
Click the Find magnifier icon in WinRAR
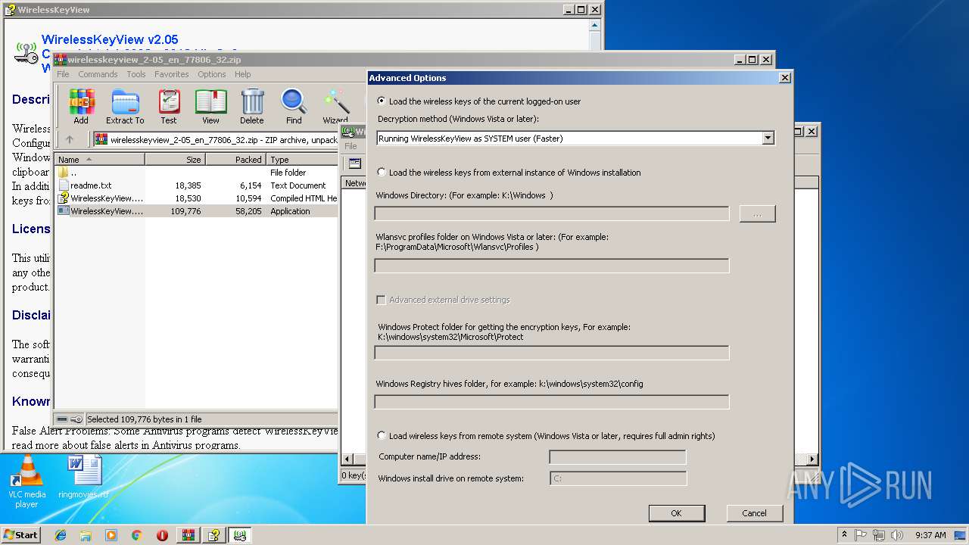[294, 107]
